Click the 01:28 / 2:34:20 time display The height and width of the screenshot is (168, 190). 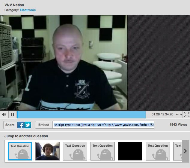tap(162, 114)
